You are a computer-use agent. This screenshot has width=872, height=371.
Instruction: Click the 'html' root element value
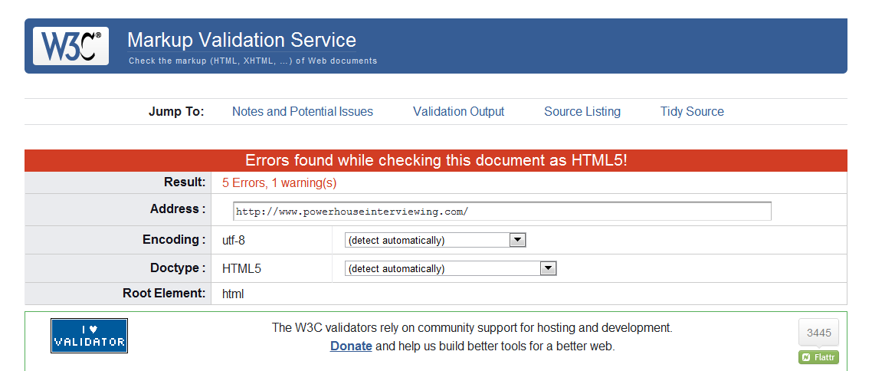pyautogui.click(x=232, y=294)
